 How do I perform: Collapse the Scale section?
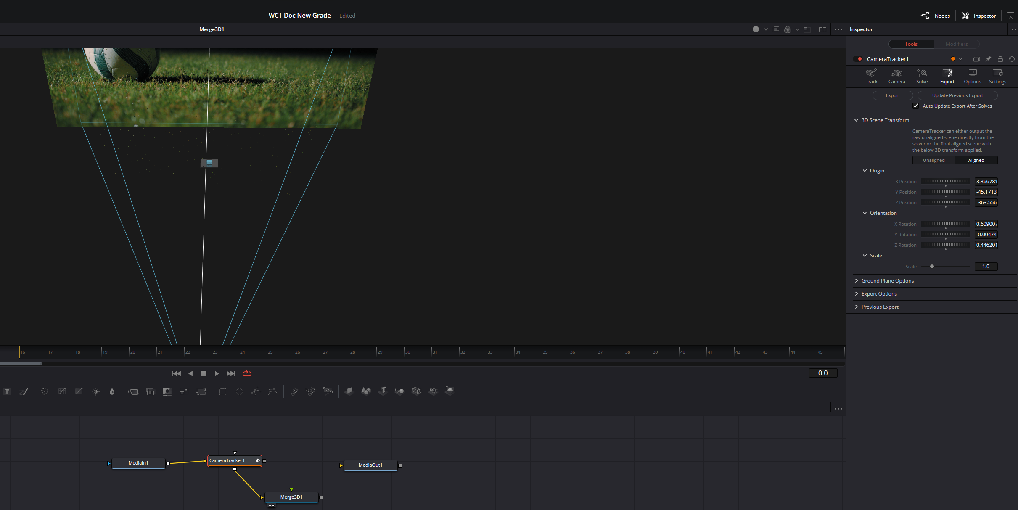(x=865, y=256)
